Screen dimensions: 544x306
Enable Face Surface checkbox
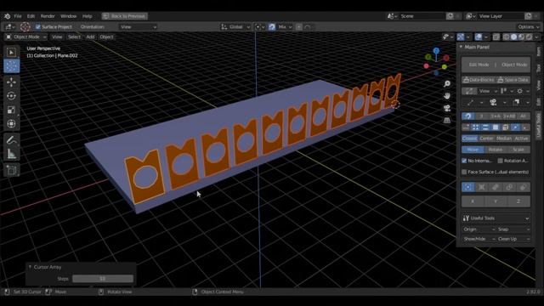click(464, 172)
